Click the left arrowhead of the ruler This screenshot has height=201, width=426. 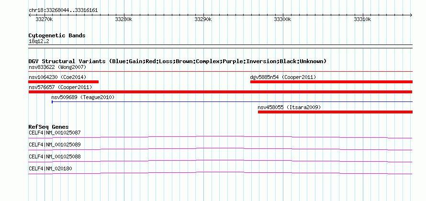pos(30,15)
